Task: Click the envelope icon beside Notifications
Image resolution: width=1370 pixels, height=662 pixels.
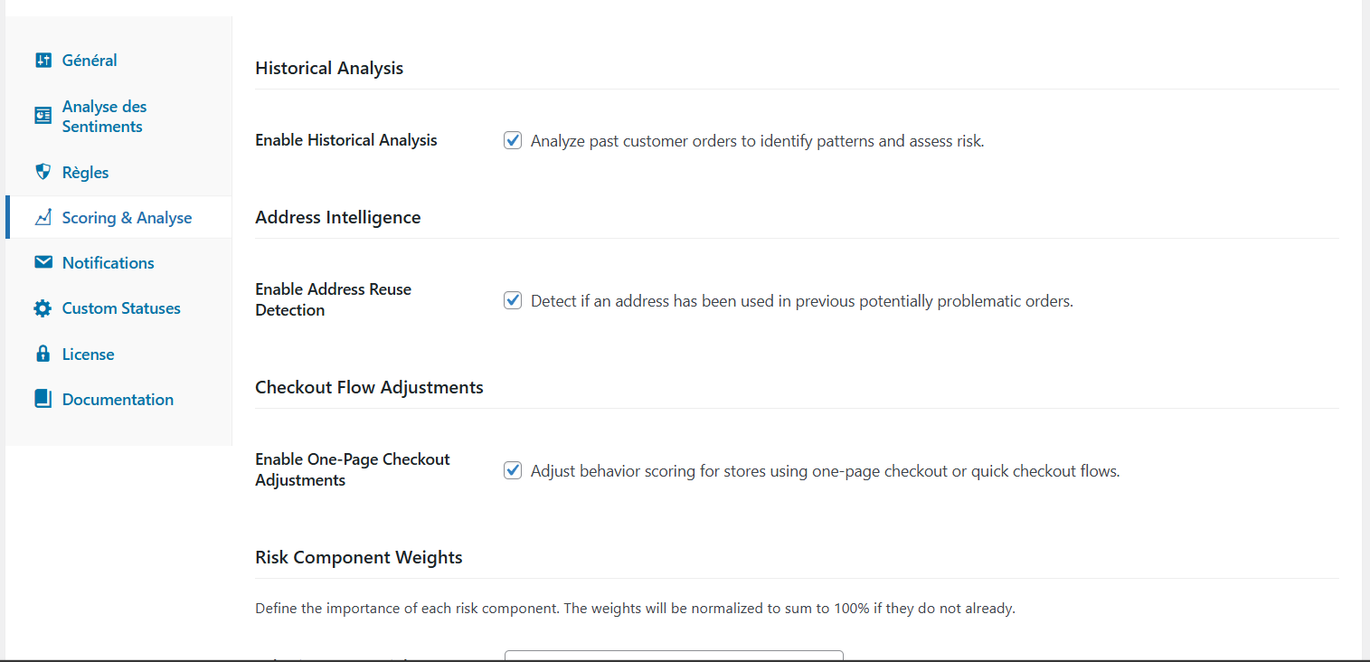Action: click(43, 262)
